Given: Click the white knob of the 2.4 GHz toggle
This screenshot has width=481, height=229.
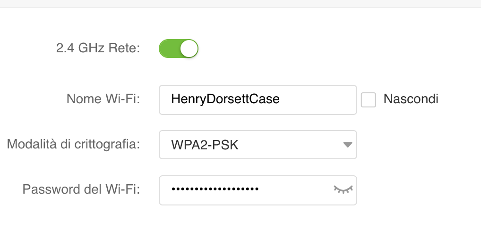Looking at the screenshot, I should click(189, 49).
